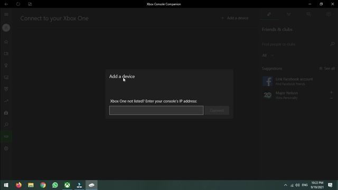
Task: Open the Search magnifier in the sidebar
Action: 6,125
